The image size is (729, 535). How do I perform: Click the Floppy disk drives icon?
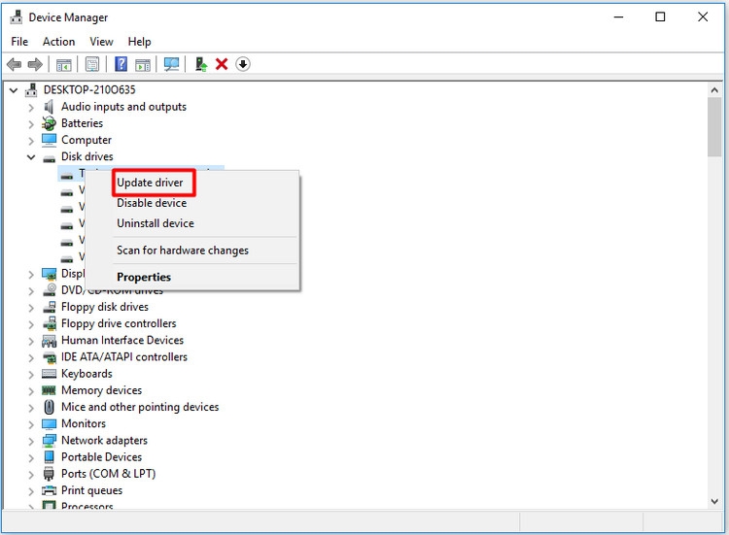pyautogui.click(x=50, y=307)
